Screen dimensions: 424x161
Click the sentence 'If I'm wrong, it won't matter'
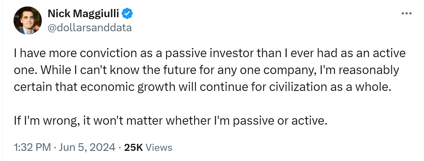point(170,121)
